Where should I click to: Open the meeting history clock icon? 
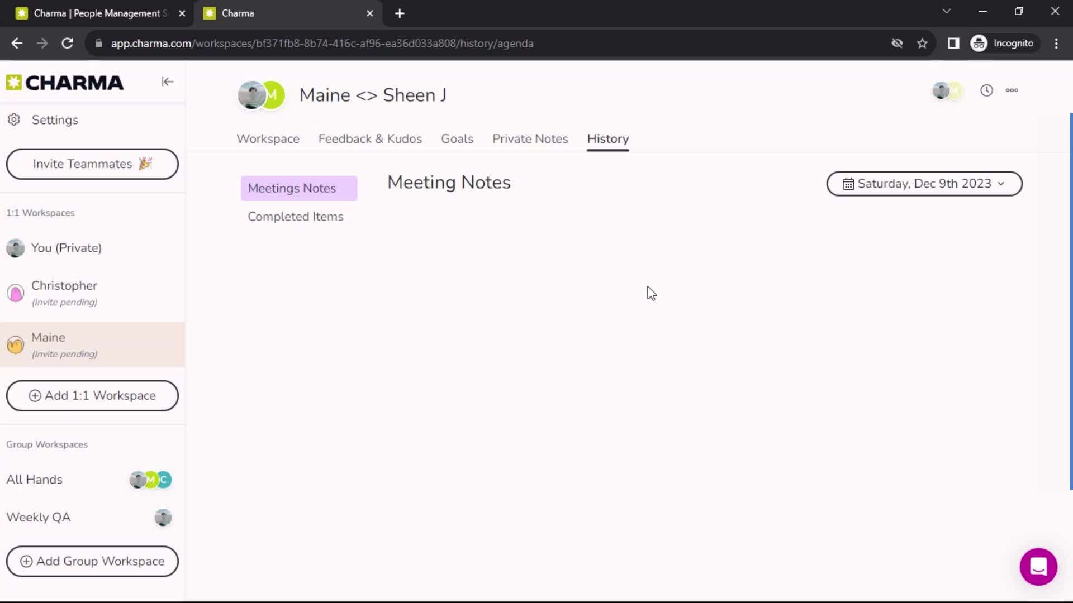[986, 90]
